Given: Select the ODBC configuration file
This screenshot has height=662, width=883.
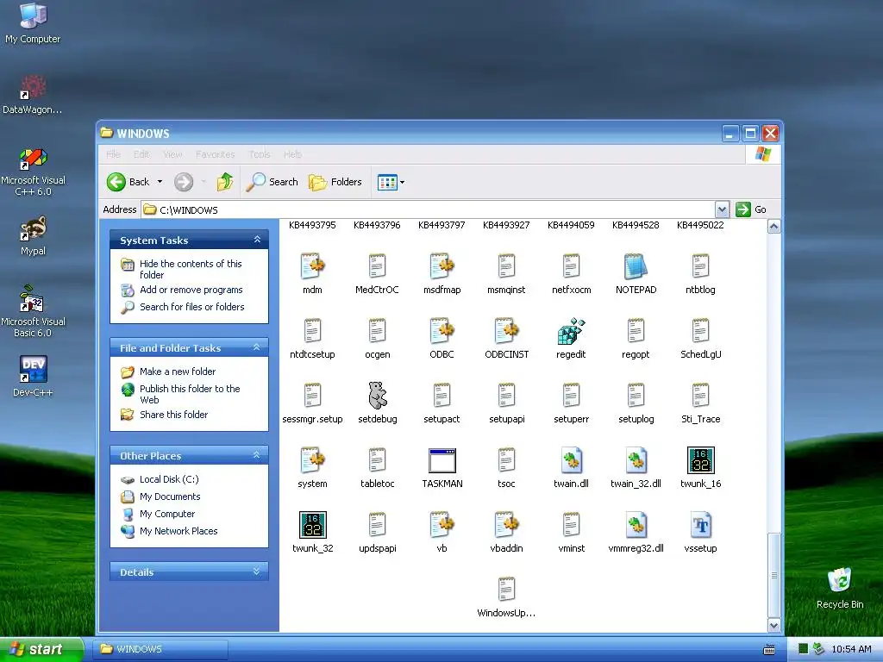Looking at the screenshot, I should coord(442,331).
